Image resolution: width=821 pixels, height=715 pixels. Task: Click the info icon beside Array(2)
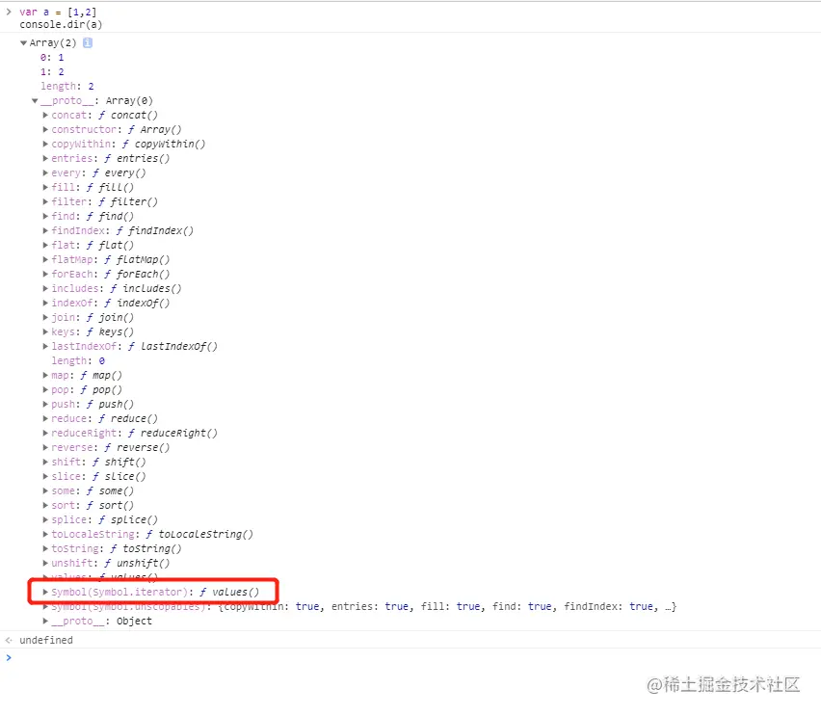[x=88, y=43]
